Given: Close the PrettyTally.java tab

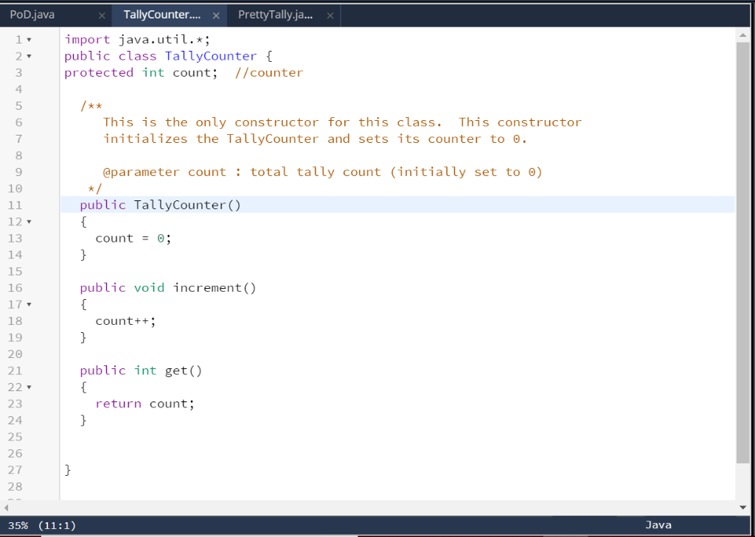Looking at the screenshot, I should [x=329, y=14].
